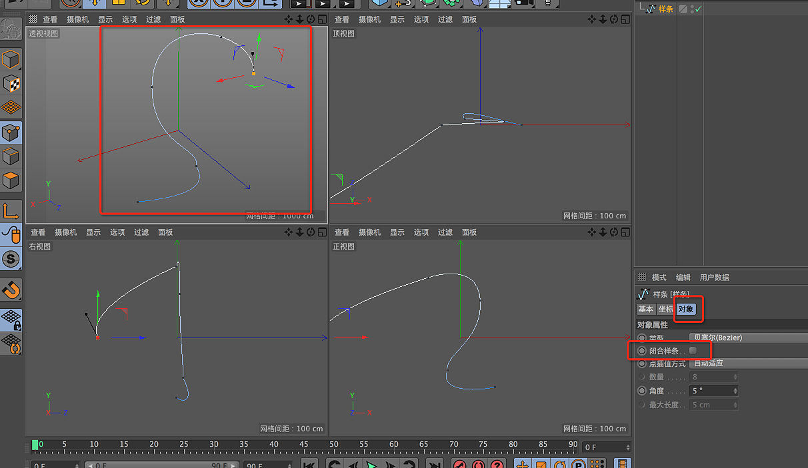Click the rotate icon in the 右视图 viewport

(311, 232)
